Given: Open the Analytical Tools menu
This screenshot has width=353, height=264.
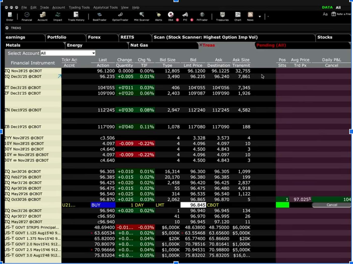Looking at the screenshot, I should click(105, 8).
